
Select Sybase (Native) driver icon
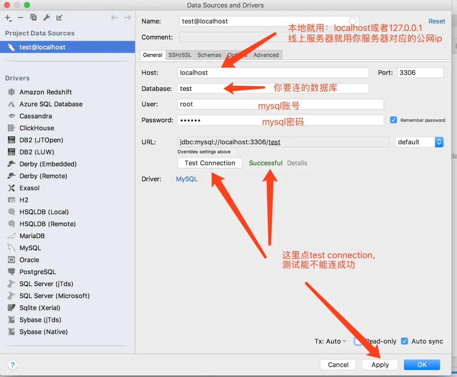click(12, 331)
